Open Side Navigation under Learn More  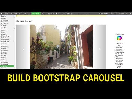(119, 54)
